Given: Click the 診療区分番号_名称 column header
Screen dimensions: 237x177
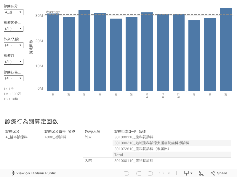Looking at the screenshot, I should pos(60,131).
